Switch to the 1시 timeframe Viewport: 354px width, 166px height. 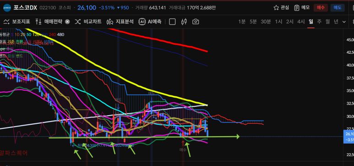(x=278, y=22)
